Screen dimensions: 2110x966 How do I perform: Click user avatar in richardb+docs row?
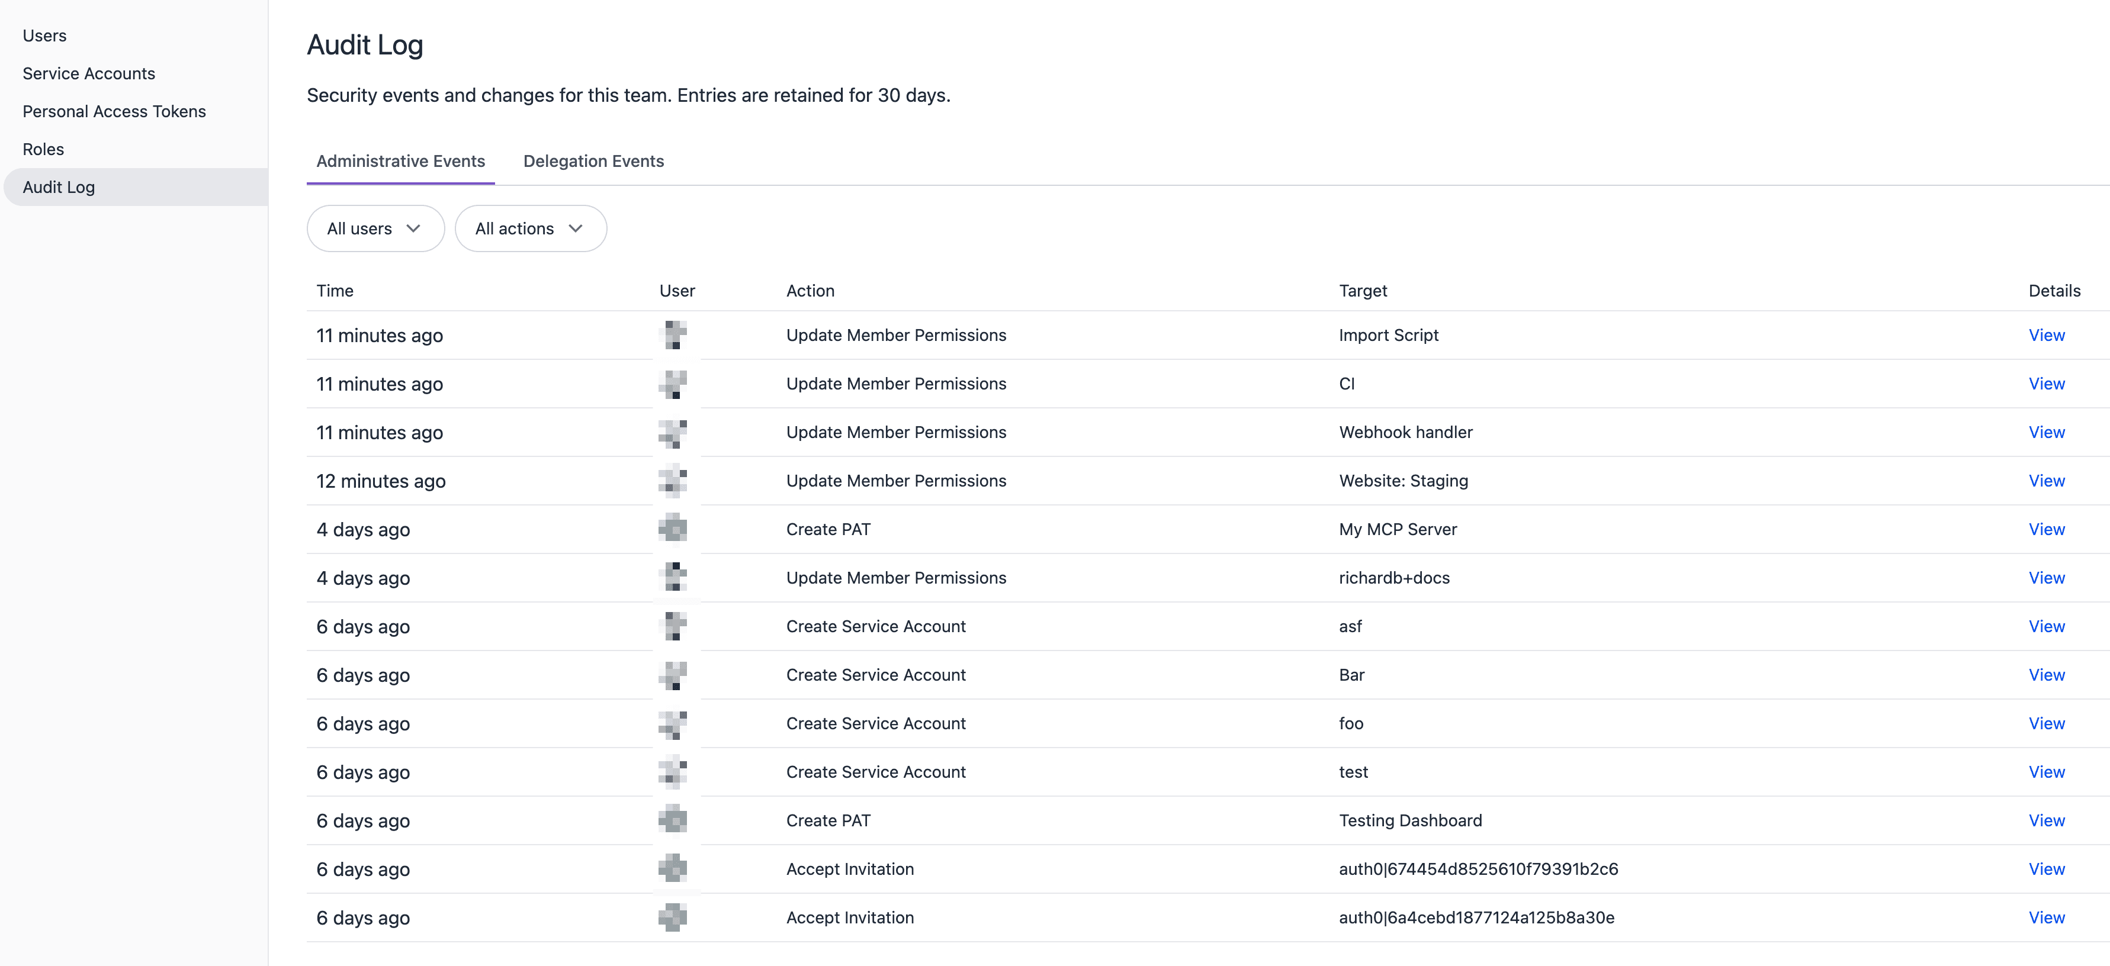673,578
